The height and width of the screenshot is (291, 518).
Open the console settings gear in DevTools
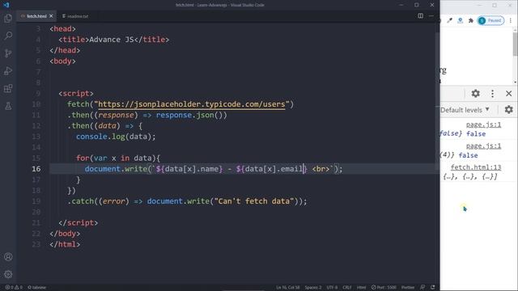click(x=509, y=110)
